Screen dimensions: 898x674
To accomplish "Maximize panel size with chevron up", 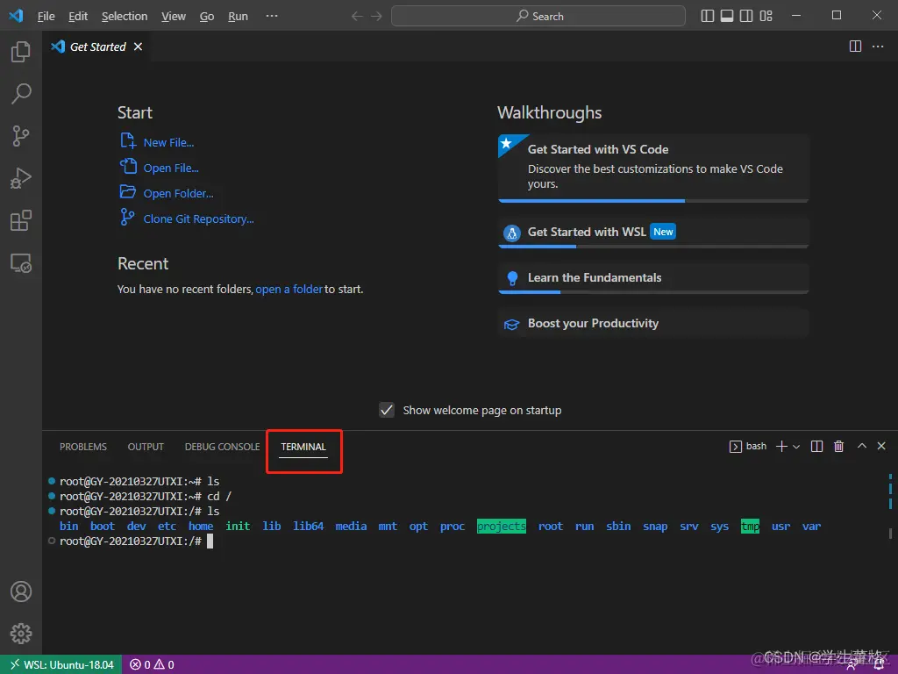I will [x=861, y=445].
